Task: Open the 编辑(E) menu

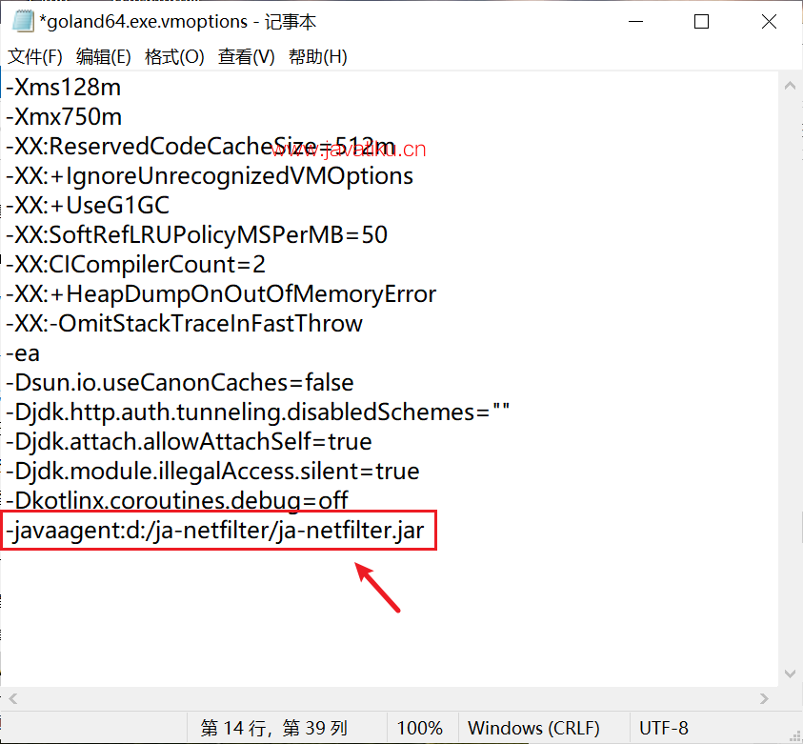Action: click(x=104, y=56)
